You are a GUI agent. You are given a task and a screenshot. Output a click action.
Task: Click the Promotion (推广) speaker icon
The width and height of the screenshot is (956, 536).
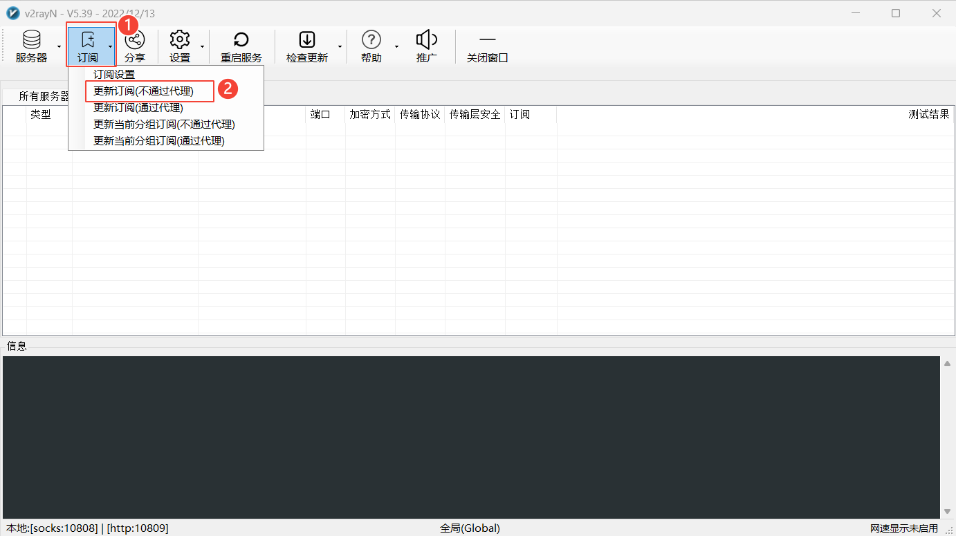click(426, 41)
